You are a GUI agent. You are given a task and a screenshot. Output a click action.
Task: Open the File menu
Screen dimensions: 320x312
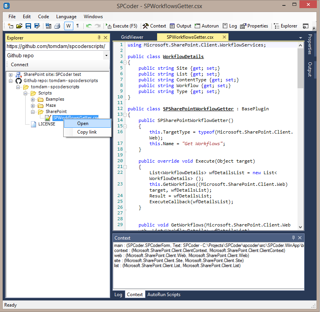point(12,17)
